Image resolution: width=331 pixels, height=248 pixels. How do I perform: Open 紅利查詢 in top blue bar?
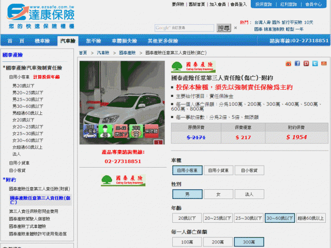pos(289,4)
